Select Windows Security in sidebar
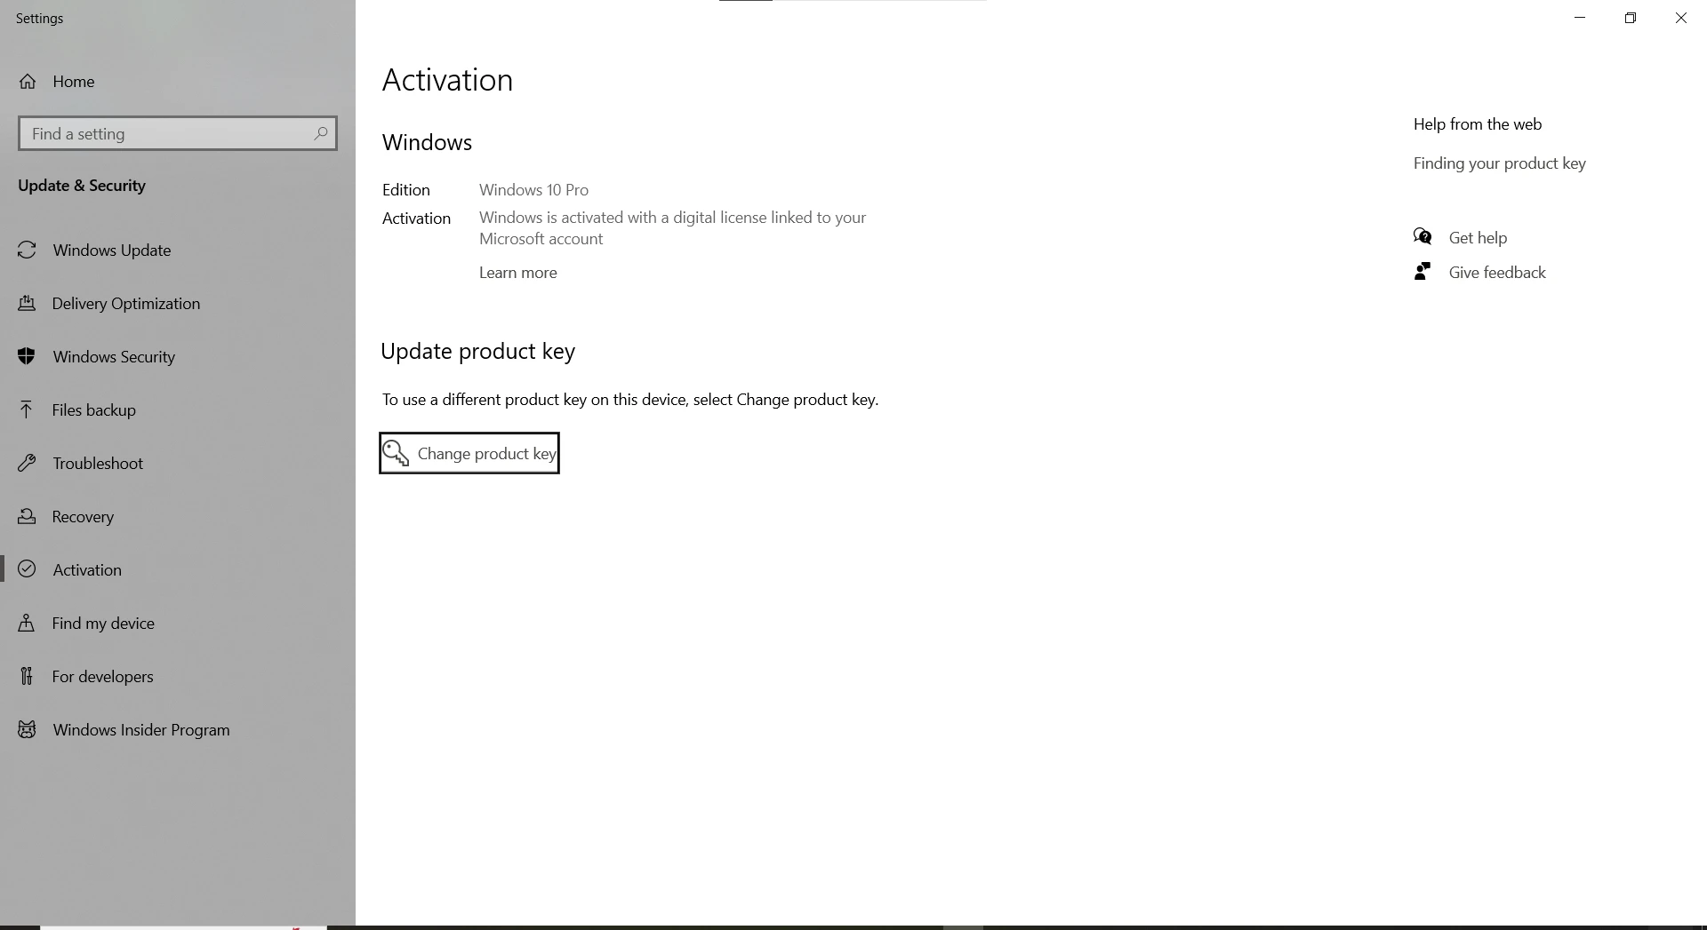Screen dimensions: 1707x930 (178, 356)
